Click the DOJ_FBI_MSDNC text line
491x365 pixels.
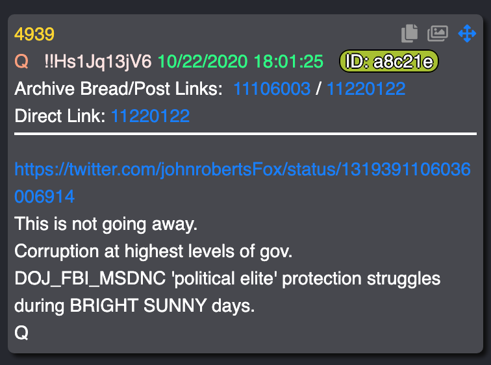(x=227, y=279)
